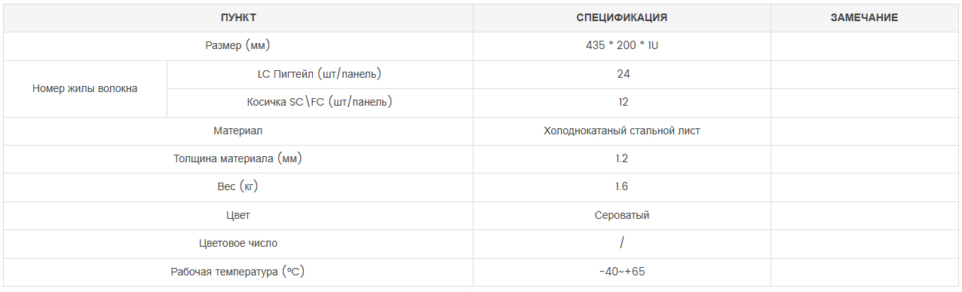
Task: Click the СПЕЦИФИКАЦИЯ column header
Action: click(622, 17)
